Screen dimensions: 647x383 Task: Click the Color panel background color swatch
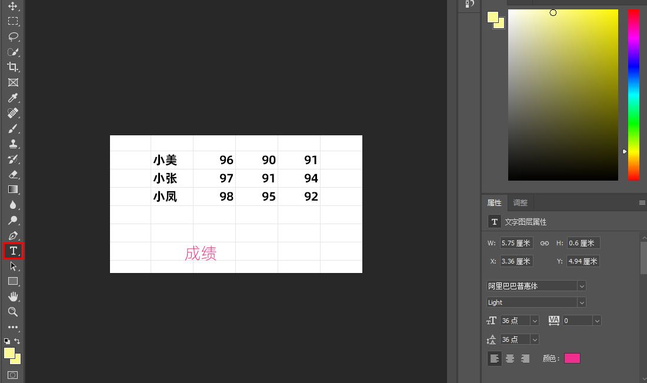pyautogui.click(x=501, y=25)
